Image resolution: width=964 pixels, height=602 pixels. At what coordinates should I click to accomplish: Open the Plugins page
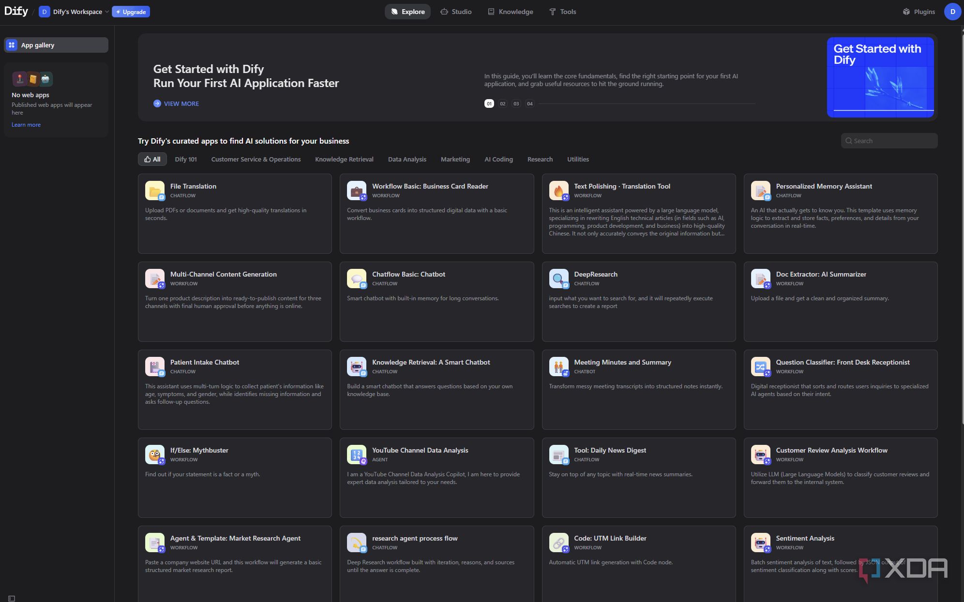coord(919,12)
